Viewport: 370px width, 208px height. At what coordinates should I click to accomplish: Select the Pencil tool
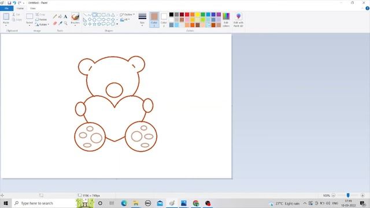point(55,17)
